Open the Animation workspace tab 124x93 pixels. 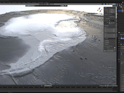coord(24,3)
